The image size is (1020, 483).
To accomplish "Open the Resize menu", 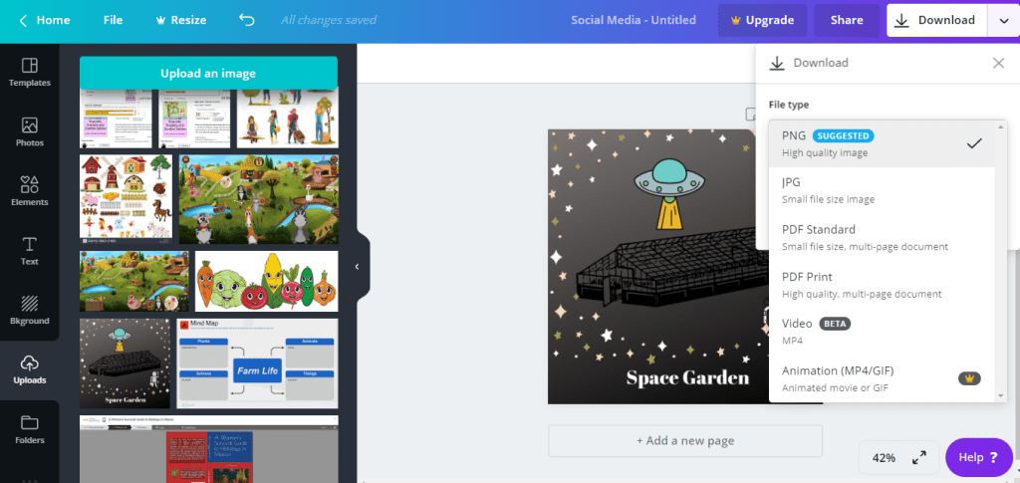I will (x=180, y=20).
